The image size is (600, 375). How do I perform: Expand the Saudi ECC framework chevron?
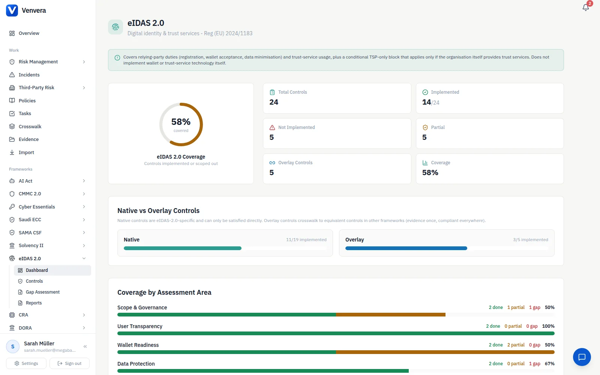pyautogui.click(x=84, y=220)
